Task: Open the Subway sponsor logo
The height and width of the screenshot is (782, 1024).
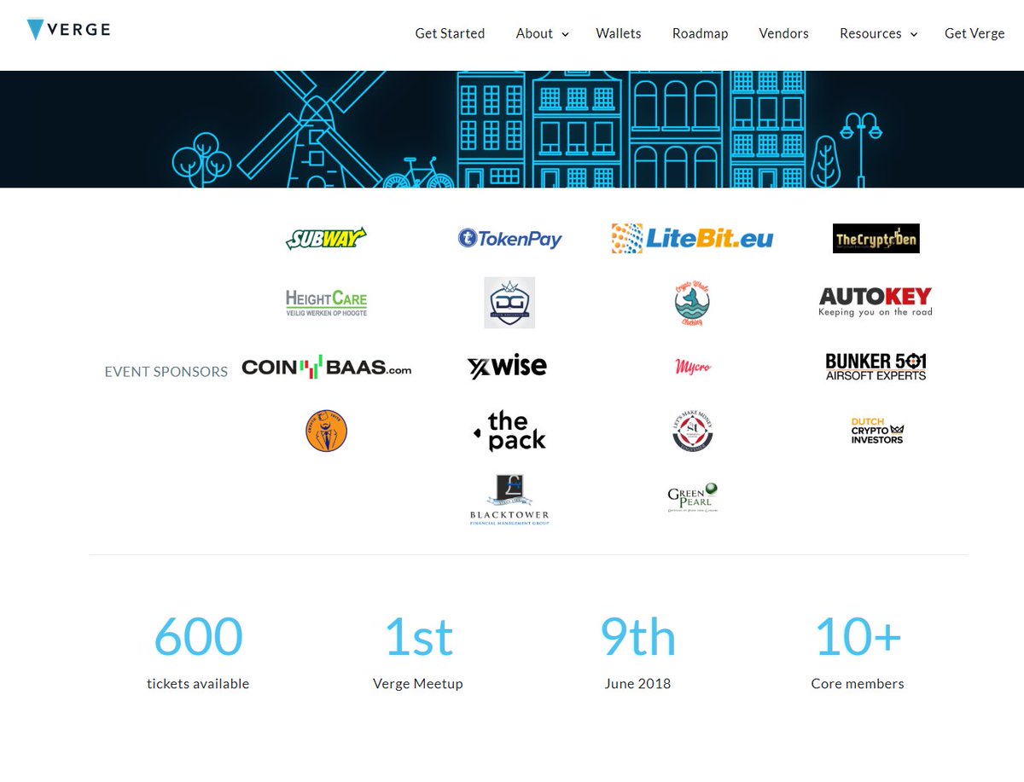Action: click(326, 239)
